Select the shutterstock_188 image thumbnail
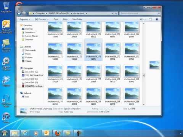This screenshot has width=183, height=137. 132,94
